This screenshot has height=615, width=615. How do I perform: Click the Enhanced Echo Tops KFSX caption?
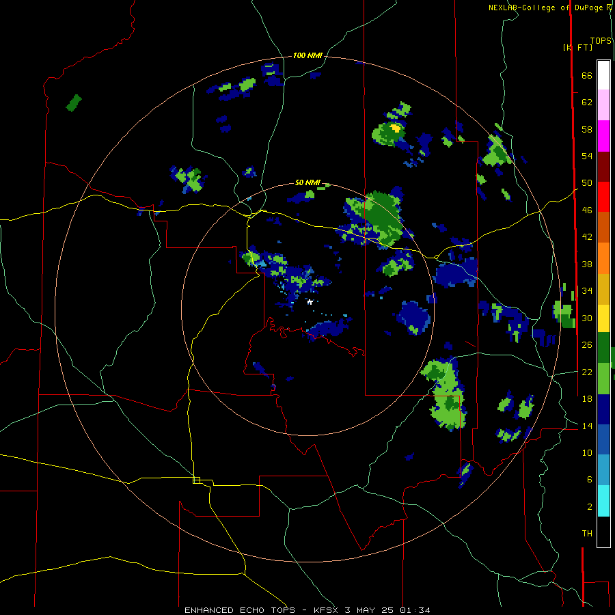(x=307, y=610)
